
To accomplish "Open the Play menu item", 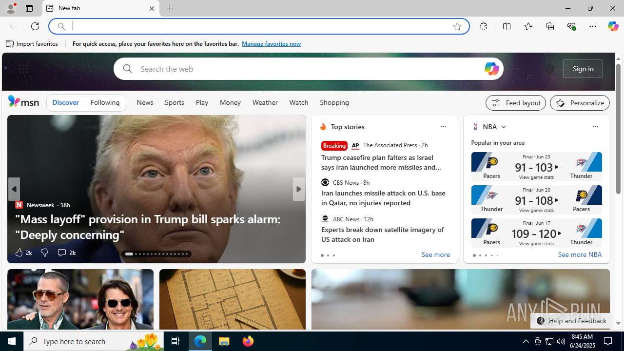I will (x=202, y=103).
